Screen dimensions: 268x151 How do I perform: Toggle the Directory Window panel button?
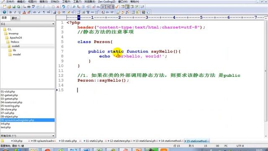127,7
